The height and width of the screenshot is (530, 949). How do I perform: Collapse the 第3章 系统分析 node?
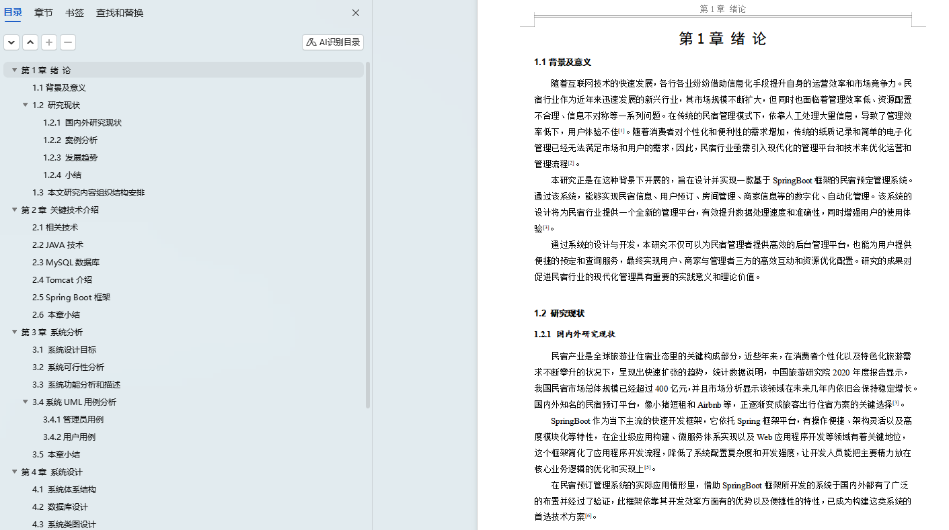(x=14, y=332)
